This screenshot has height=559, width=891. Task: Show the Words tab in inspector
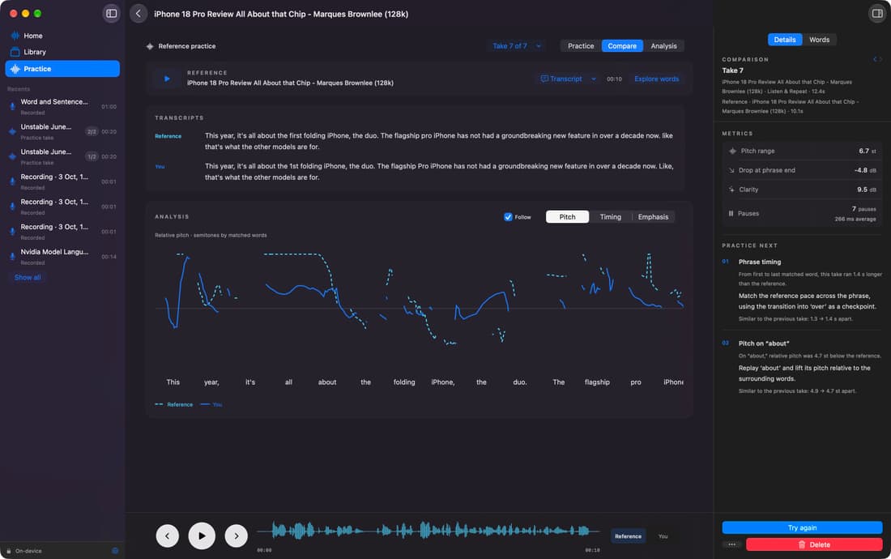[x=819, y=40]
